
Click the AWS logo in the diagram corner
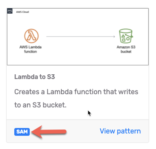pos(10,11)
